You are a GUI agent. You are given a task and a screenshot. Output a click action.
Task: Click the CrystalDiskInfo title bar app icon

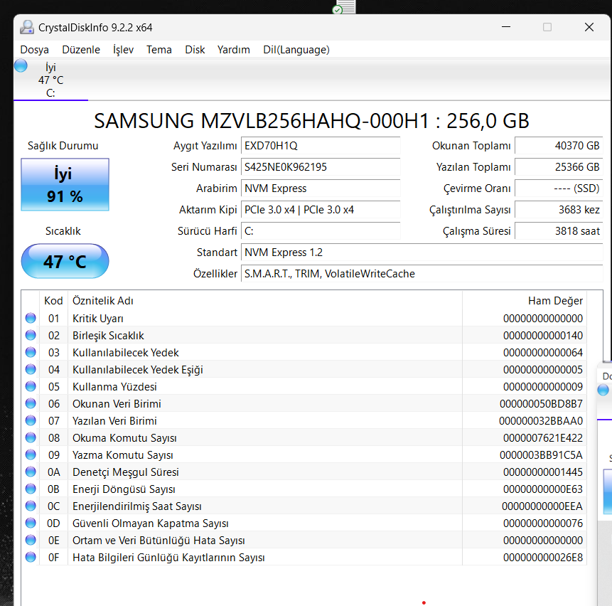click(x=27, y=27)
